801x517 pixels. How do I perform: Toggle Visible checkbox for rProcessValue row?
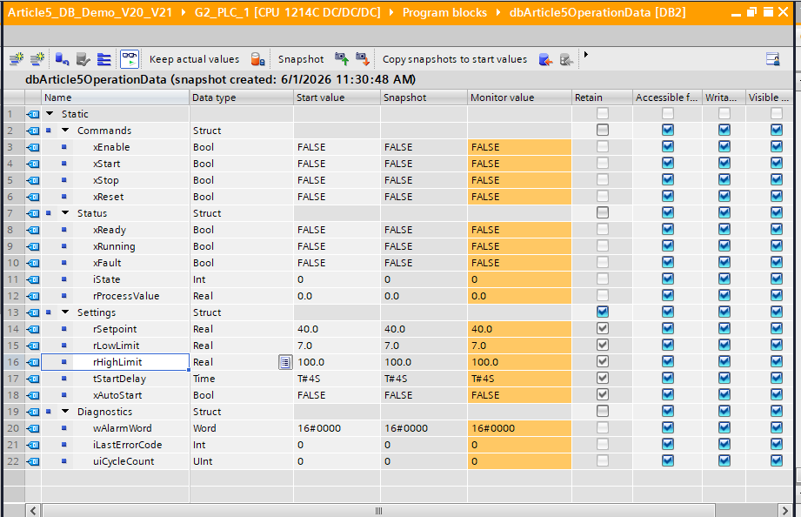tap(777, 295)
